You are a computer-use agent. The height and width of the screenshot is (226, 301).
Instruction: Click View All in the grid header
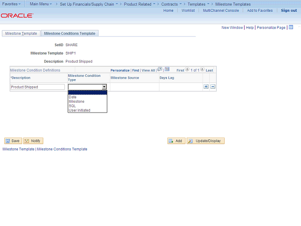[148, 70]
